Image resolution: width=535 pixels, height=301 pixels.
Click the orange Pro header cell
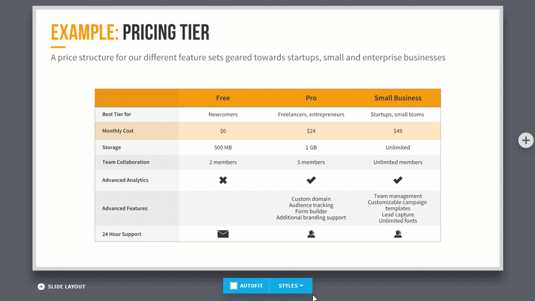click(311, 98)
